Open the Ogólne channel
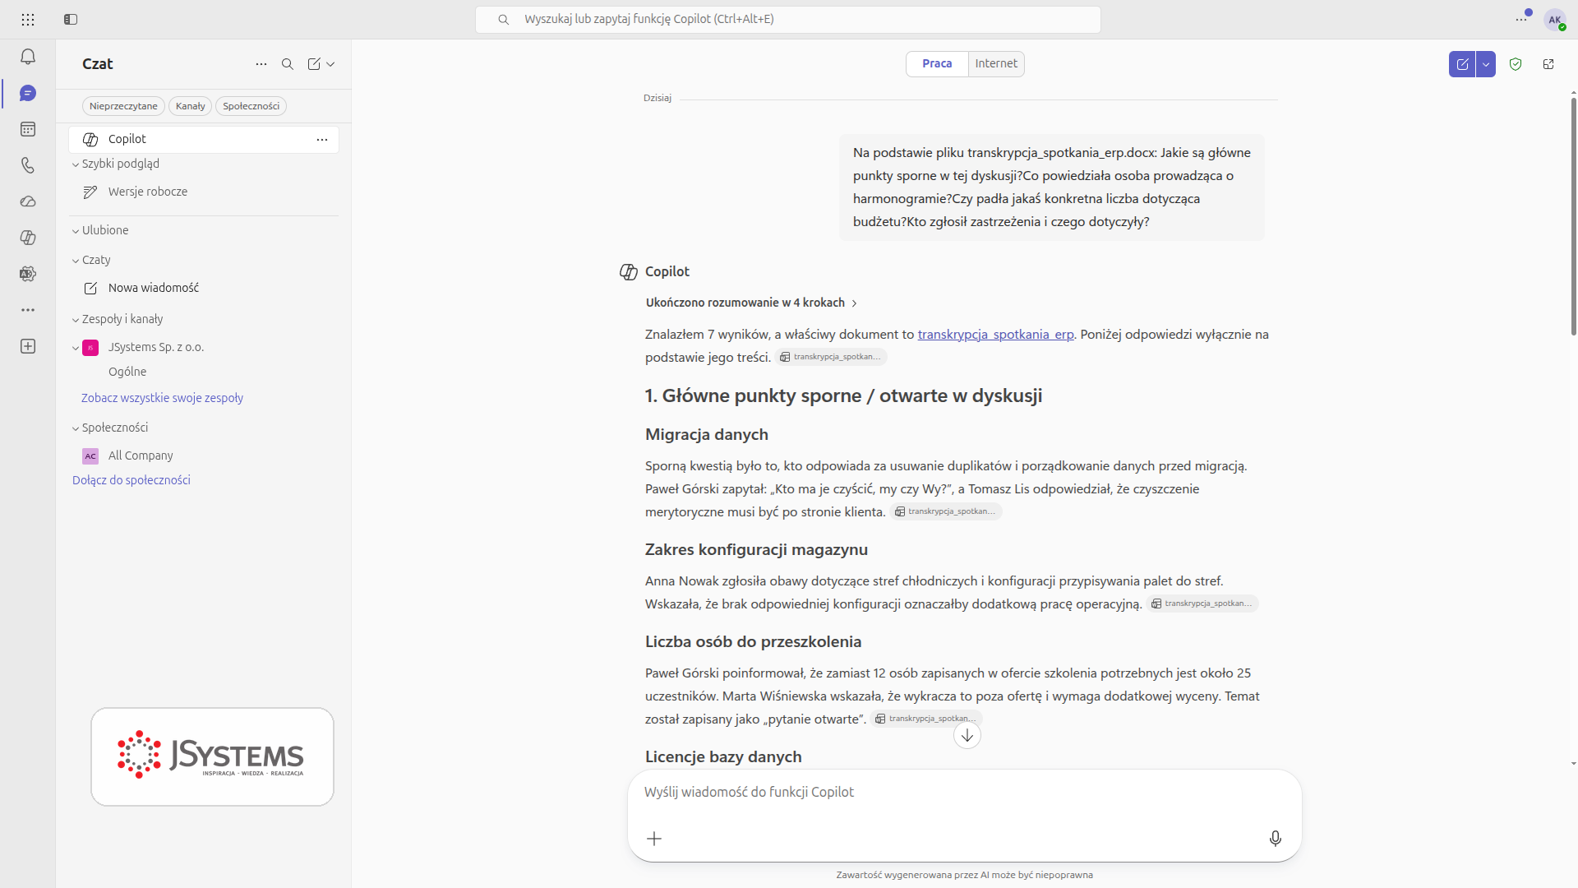1578x888 pixels. [127, 372]
